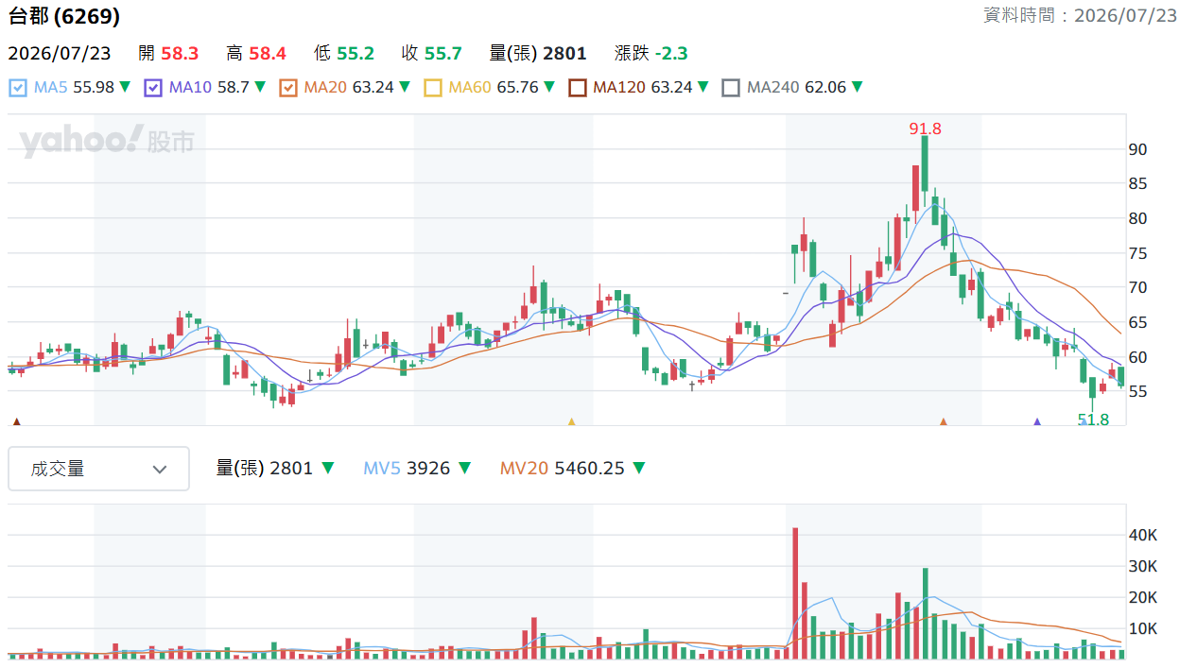Click the closing price 55.7 value
1197x668 pixels.
pos(443,54)
